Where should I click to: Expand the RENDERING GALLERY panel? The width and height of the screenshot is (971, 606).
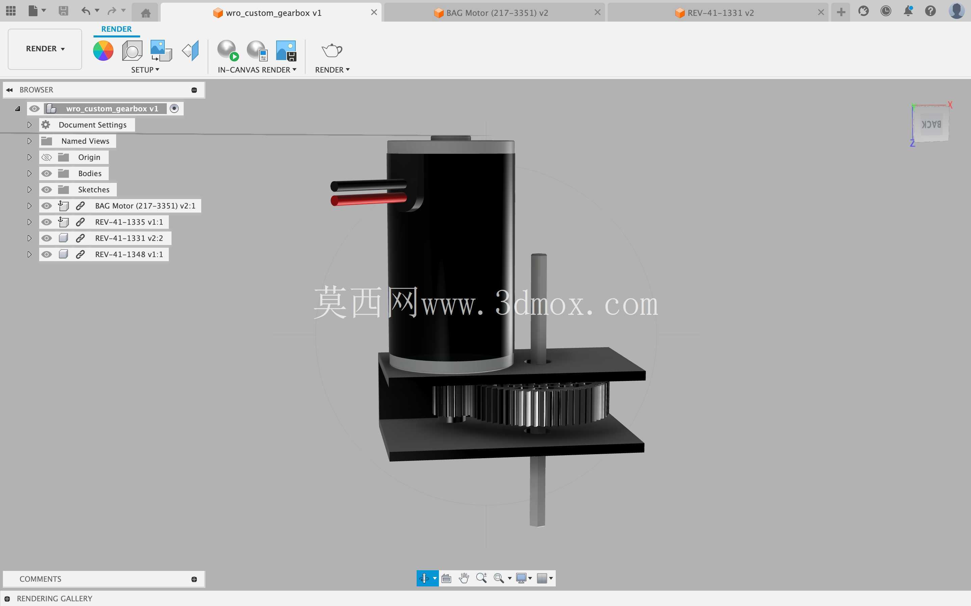(x=7, y=598)
